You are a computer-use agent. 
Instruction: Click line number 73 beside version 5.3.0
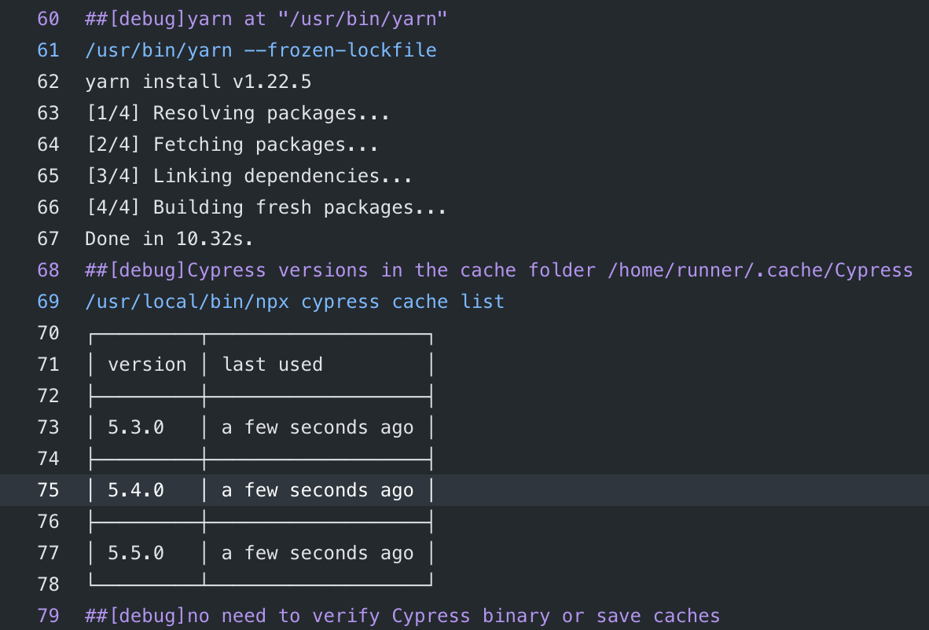pyautogui.click(x=48, y=427)
